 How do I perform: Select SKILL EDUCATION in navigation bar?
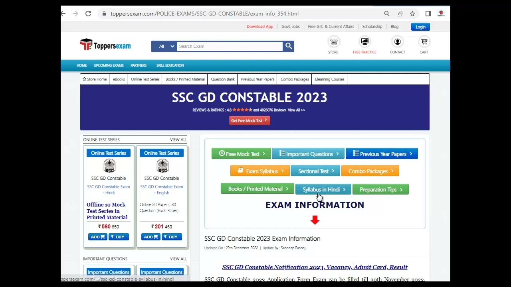point(170,65)
